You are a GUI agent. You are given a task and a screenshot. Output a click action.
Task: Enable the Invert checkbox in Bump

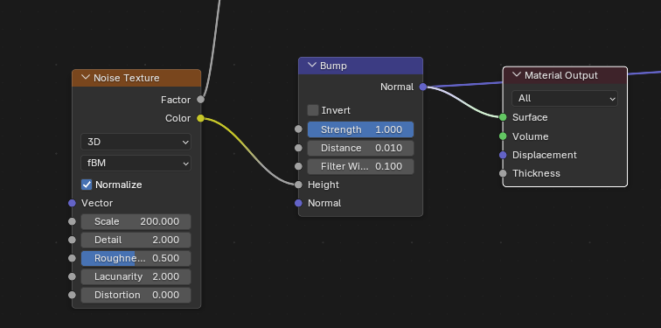pyautogui.click(x=313, y=110)
